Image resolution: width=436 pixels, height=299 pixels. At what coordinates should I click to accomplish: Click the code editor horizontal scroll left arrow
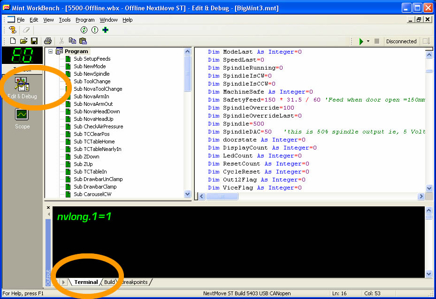(202, 197)
